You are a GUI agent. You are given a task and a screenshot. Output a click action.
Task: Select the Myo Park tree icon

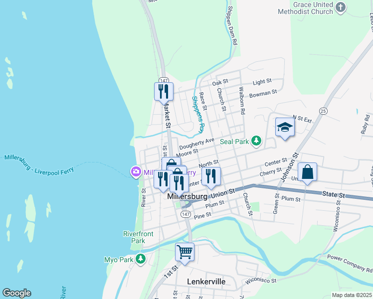click(141, 259)
